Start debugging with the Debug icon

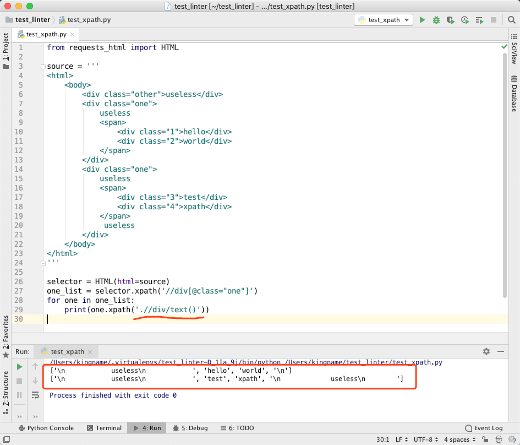pyautogui.click(x=436, y=19)
